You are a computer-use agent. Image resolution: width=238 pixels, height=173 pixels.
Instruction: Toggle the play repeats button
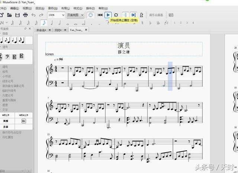click(125, 15)
